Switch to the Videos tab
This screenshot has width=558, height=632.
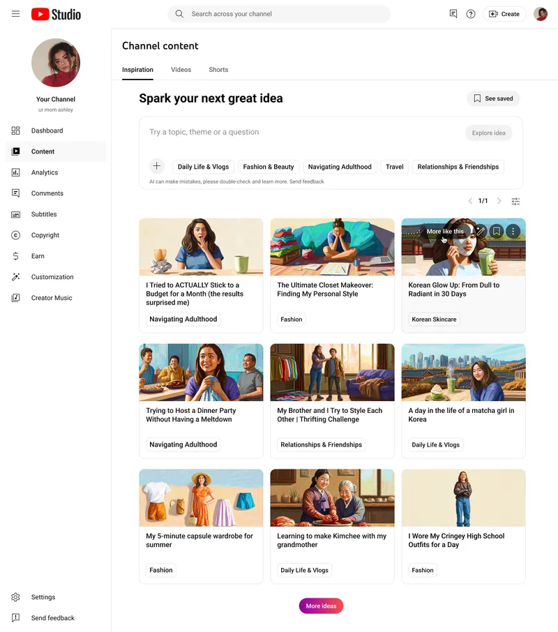tap(181, 70)
